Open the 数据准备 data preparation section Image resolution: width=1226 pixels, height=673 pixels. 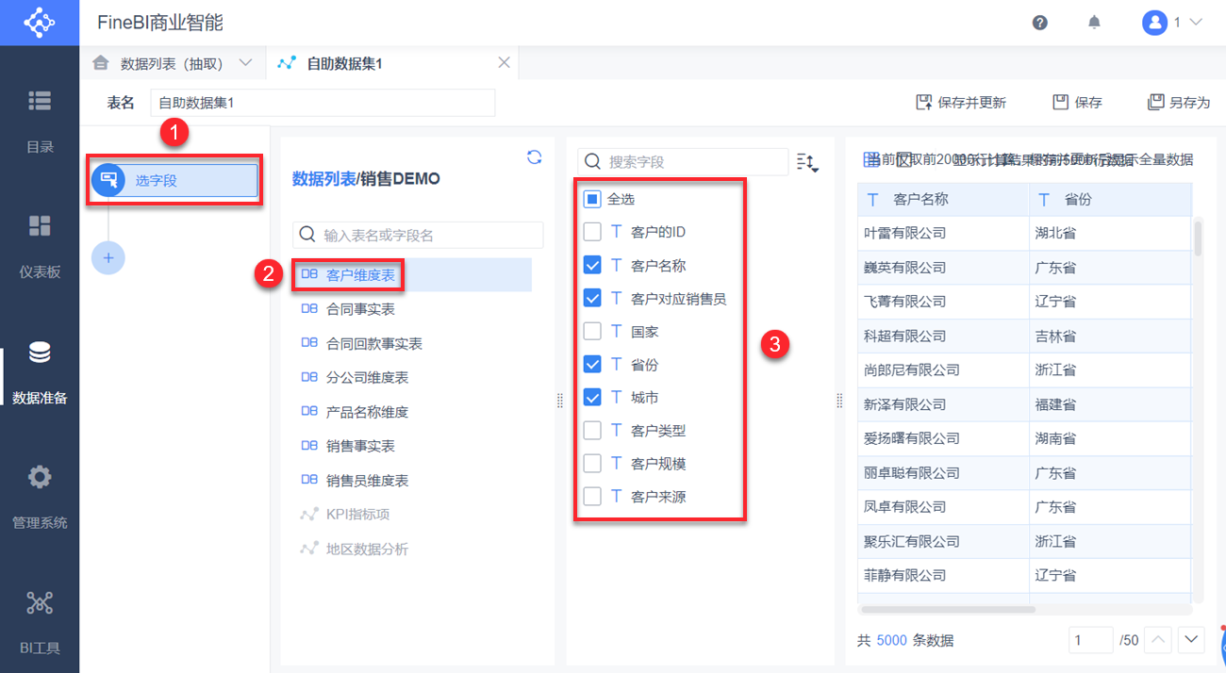pos(40,372)
